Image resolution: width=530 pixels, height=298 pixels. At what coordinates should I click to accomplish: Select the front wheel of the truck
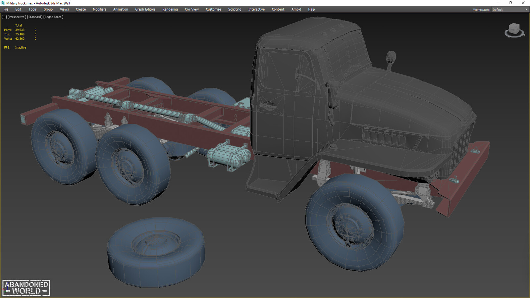[354, 222]
